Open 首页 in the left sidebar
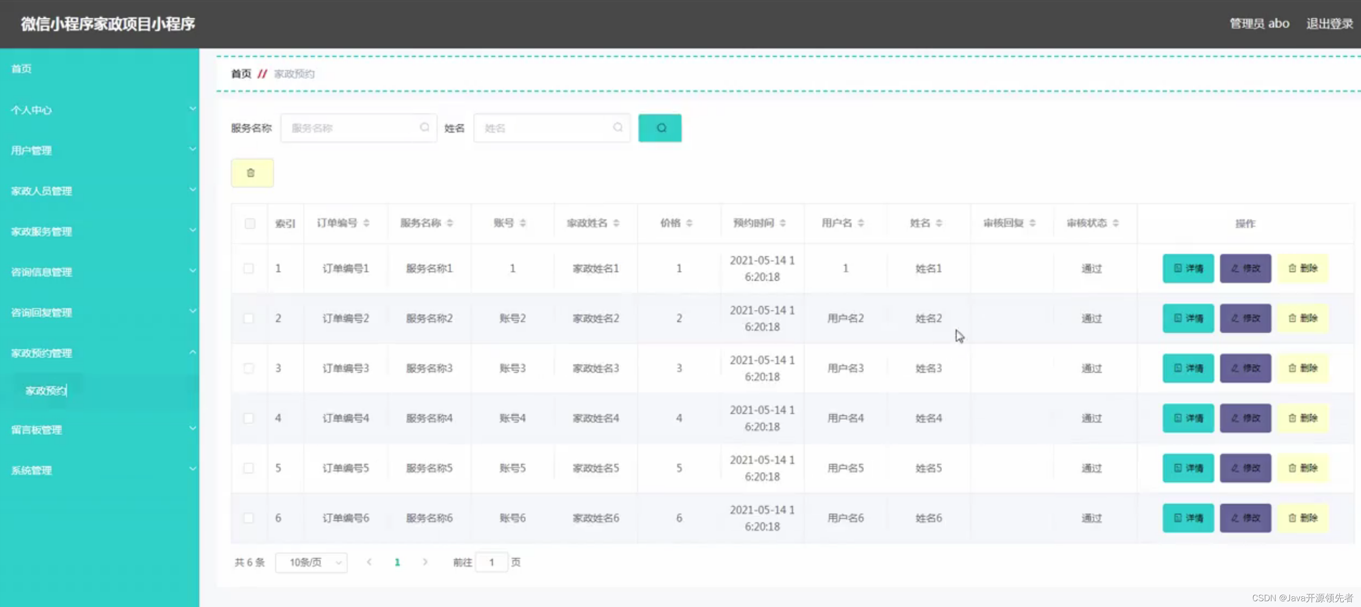The height and width of the screenshot is (607, 1361). 22,69
